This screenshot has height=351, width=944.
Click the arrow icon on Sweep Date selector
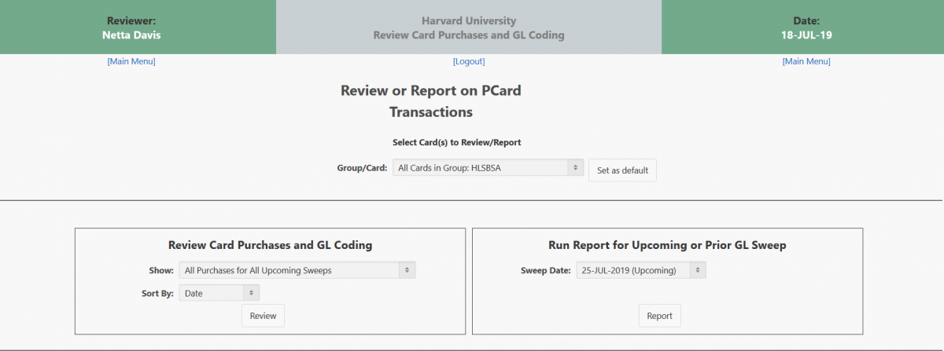pos(698,270)
